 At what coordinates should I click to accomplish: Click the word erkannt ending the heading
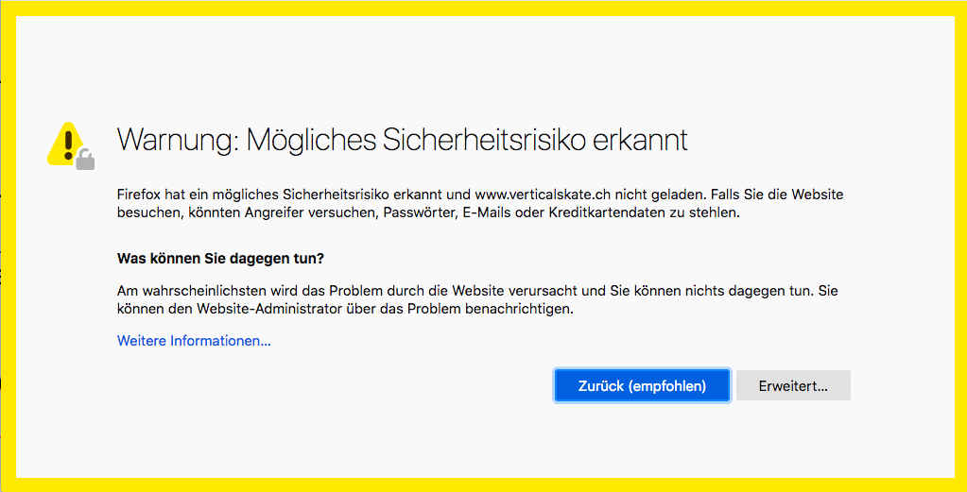pos(640,140)
